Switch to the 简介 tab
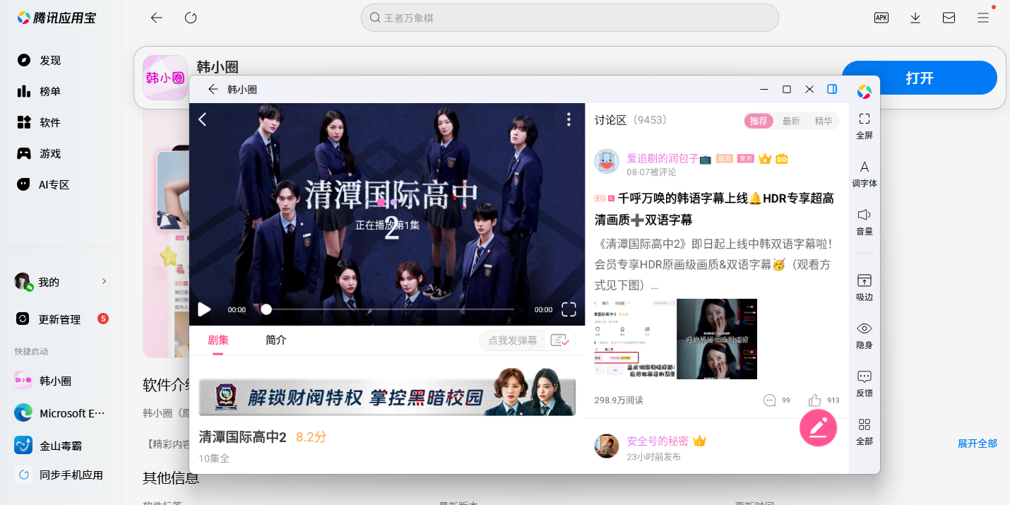 coord(276,340)
